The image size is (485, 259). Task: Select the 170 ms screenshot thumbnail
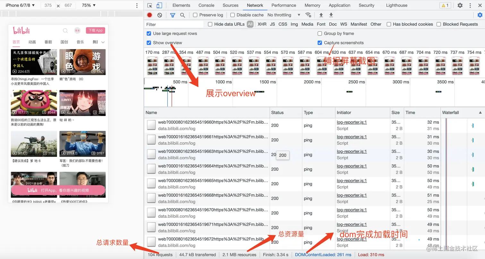(152, 66)
